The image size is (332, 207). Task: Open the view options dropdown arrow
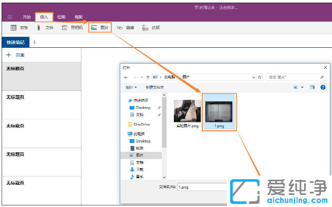[x=303, y=87]
